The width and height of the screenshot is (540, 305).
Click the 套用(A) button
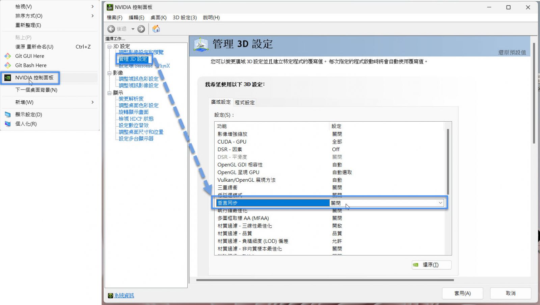462,293
